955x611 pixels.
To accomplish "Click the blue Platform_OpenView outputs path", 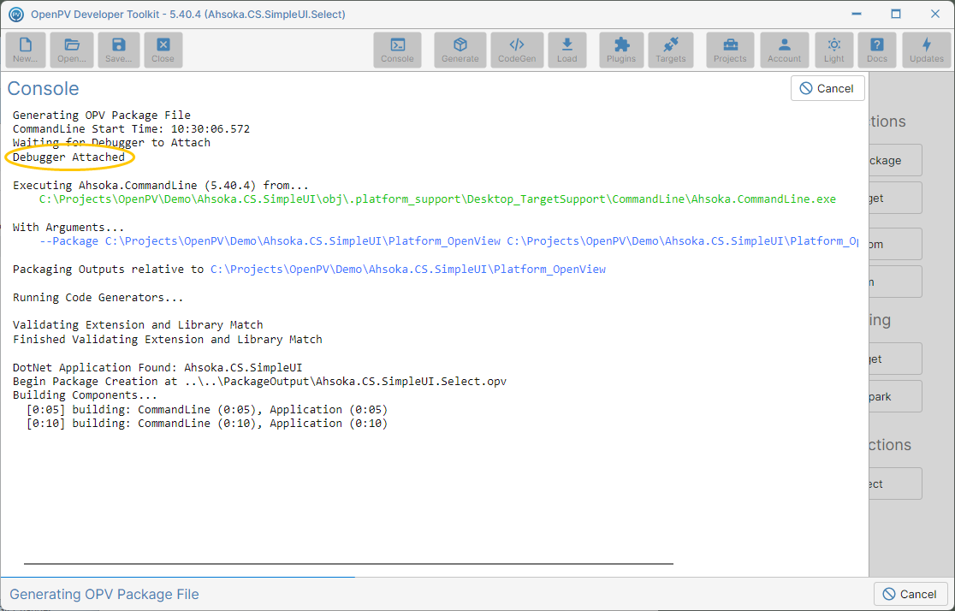I will pyautogui.click(x=408, y=270).
